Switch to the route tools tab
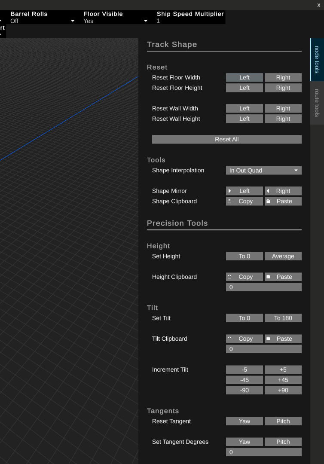The height and width of the screenshot is (464, 324). coord(317,103)
